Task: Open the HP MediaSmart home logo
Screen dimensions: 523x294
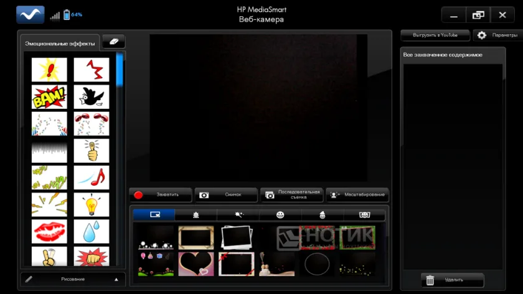Action: pyautogui.click(x=31, y=15)
